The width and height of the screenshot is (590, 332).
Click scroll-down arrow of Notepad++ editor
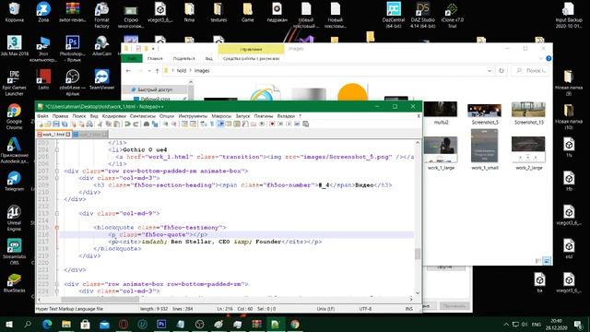pos(418,293)
